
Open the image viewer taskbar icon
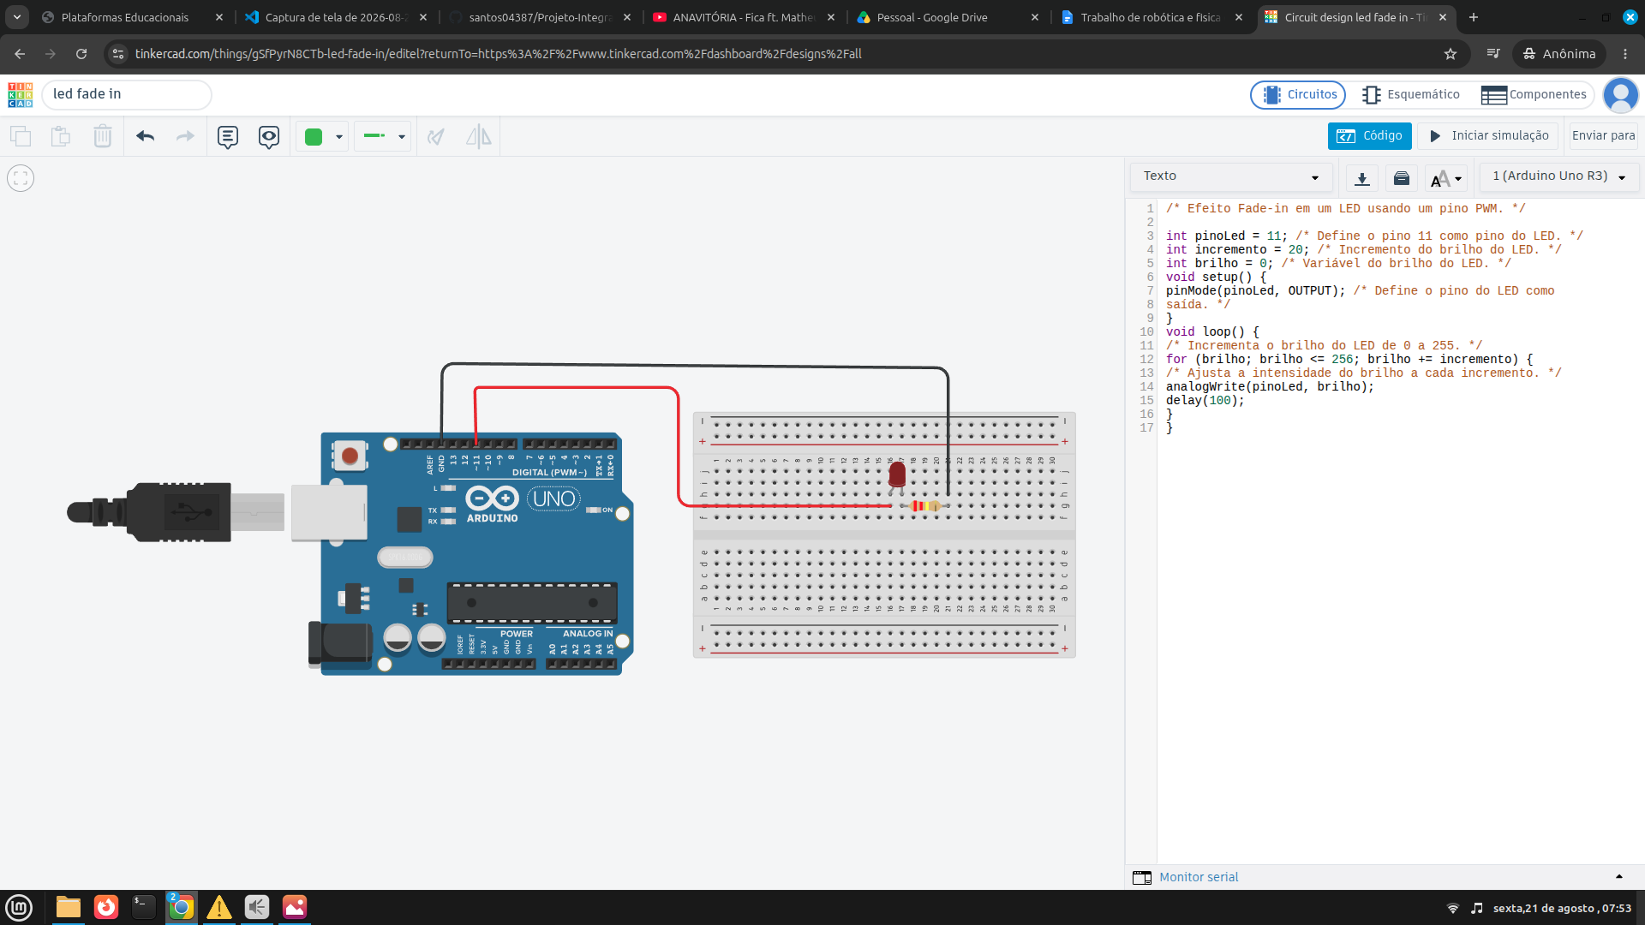tap(295, 908)
